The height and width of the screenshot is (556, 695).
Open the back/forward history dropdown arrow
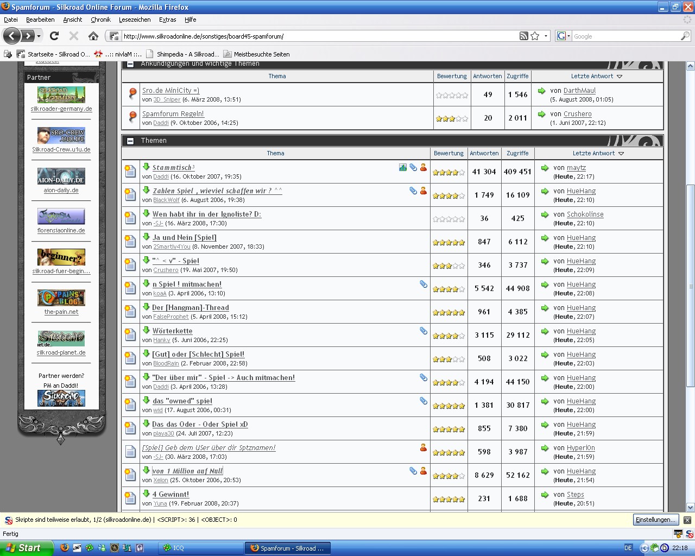[x=39, y=36]
